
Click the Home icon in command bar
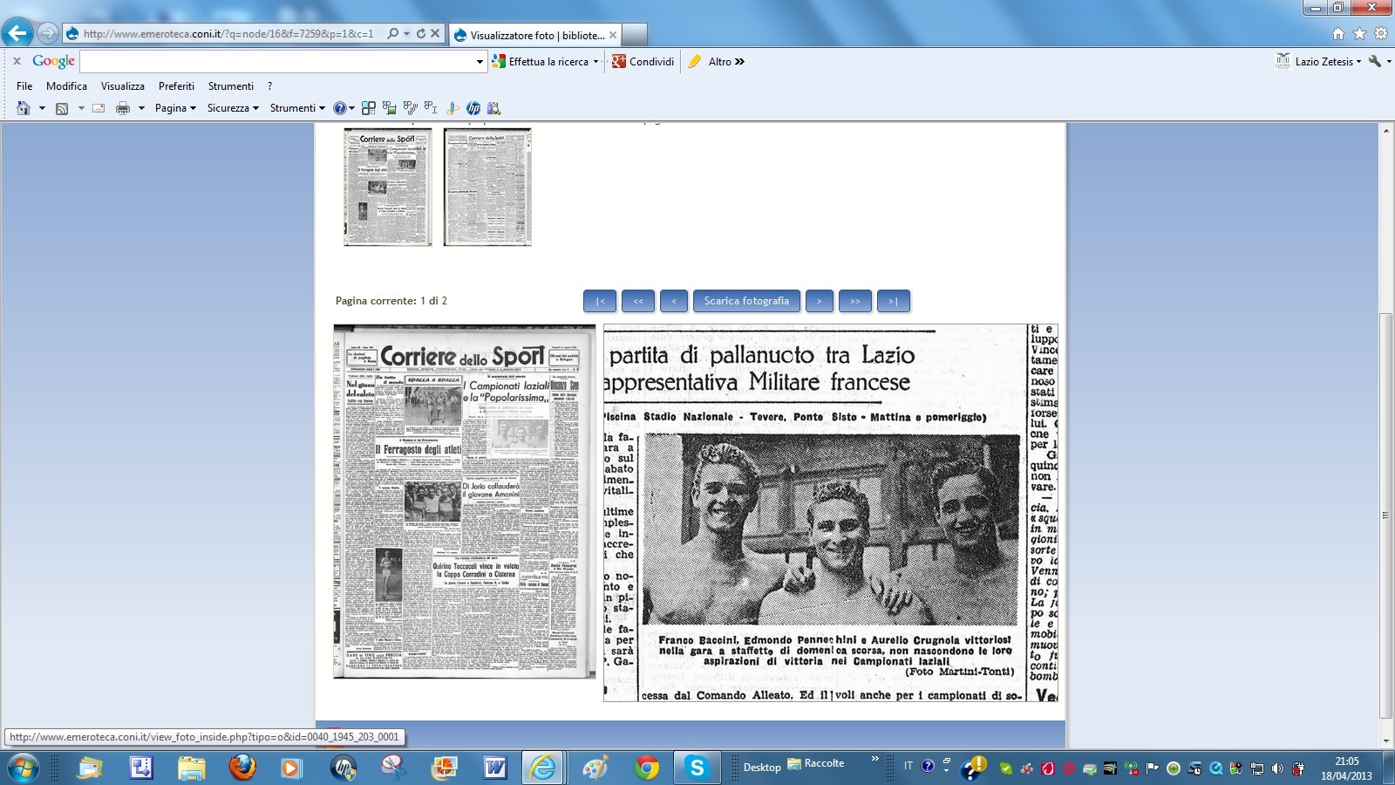pyautogui.click(x=24, y=108)
